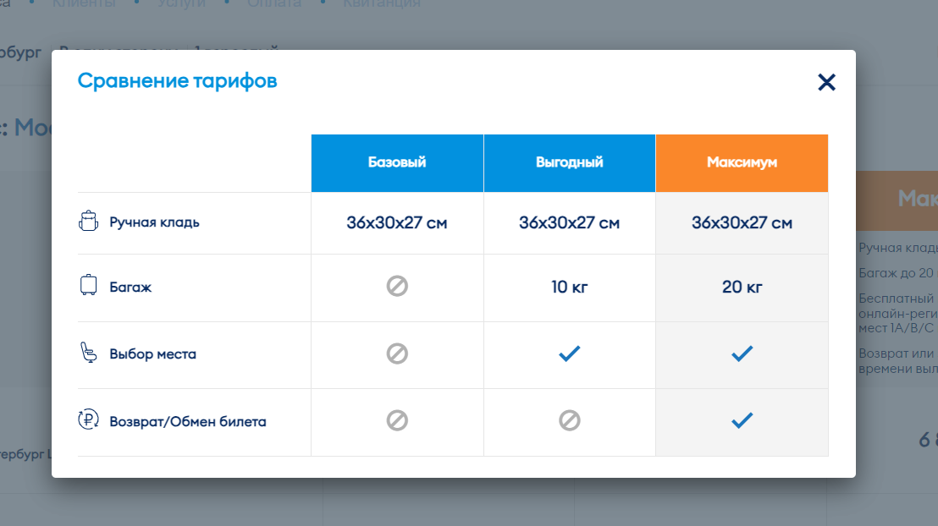Select the orange Максимум tariff header
The width and height of the screenshot is (938, 526).
(x=742, y=162)
